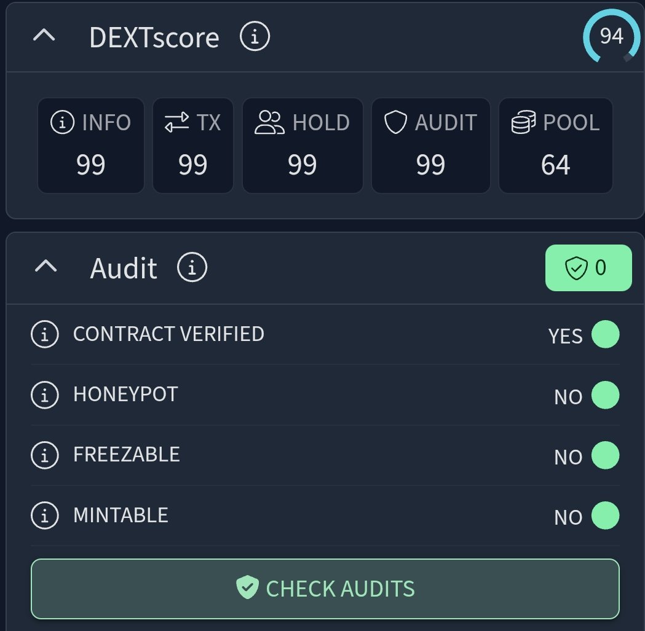645x631 pixels.
Task: Click the NO value beside HONEYPOT
Action: coord(568,397)
